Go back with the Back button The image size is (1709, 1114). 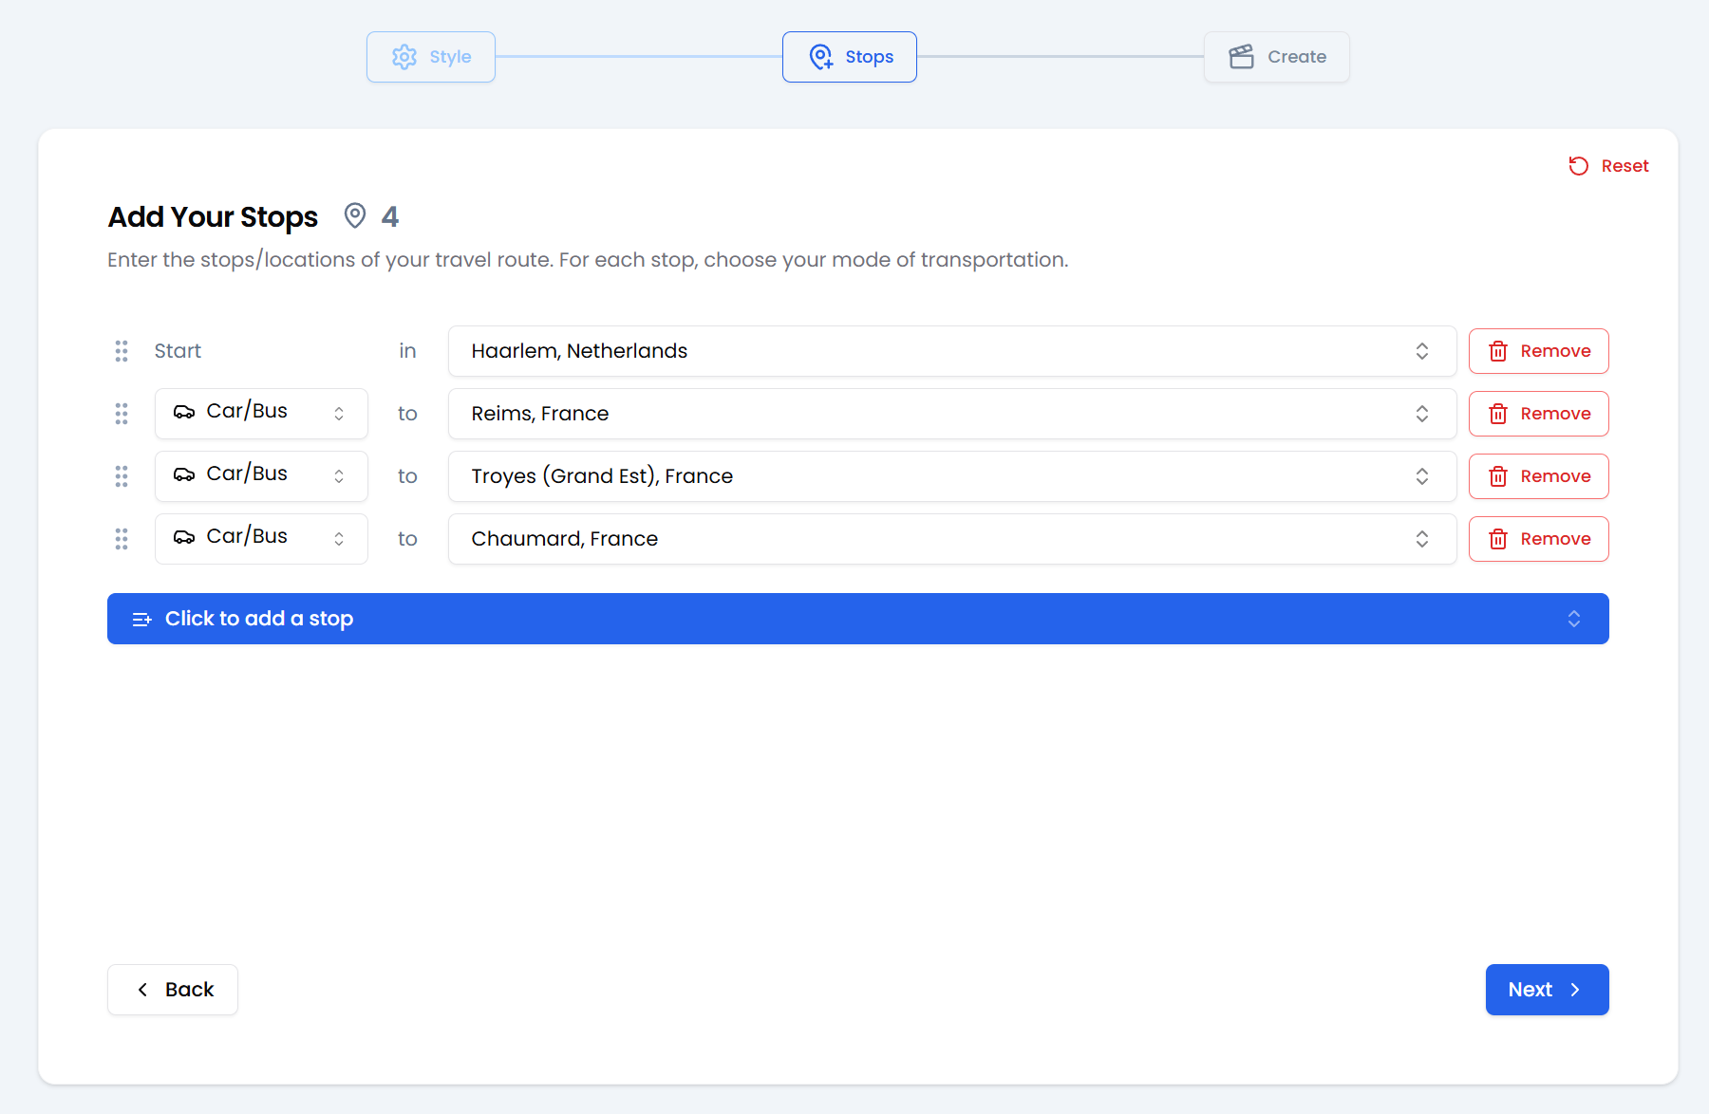pos(173,990)
